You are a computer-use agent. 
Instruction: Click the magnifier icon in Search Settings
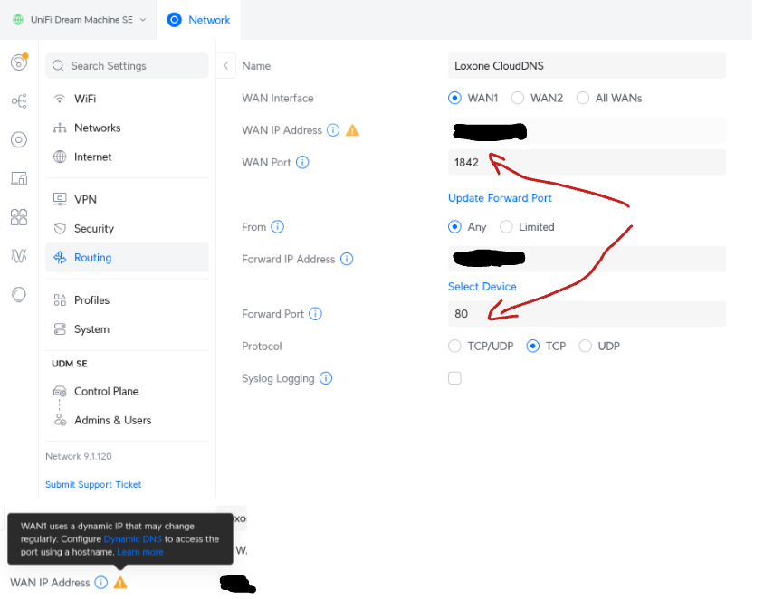click(59, 66)
